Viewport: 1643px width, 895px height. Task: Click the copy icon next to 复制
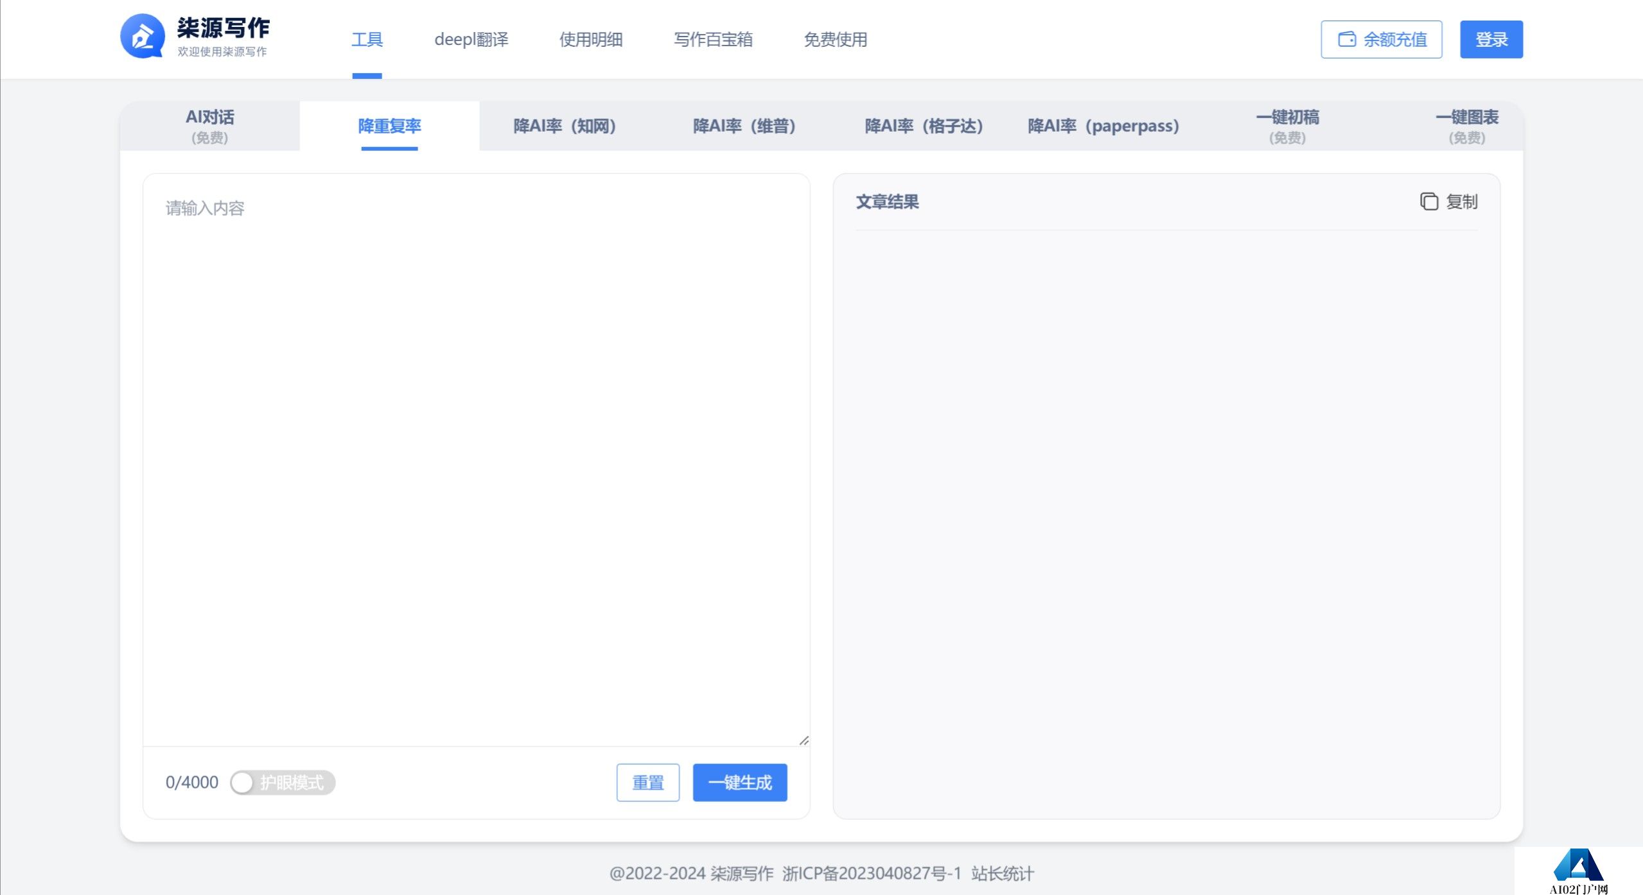coord(1428,202)
